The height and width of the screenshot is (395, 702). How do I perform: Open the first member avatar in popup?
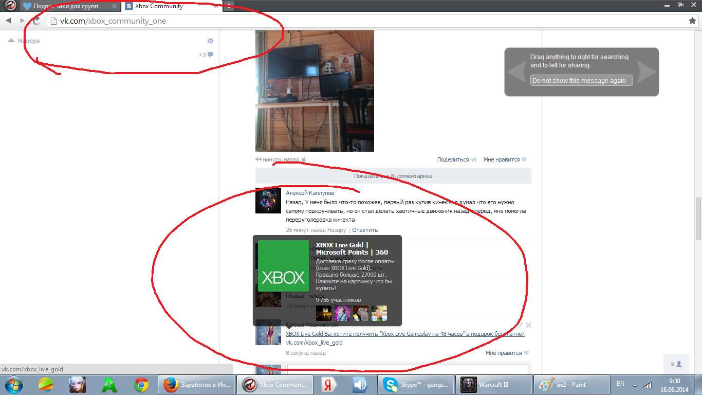point(324,313)
